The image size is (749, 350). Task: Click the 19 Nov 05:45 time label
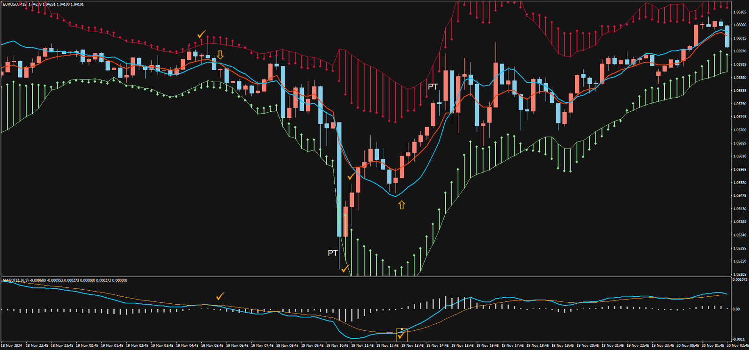tap(212, 346)
